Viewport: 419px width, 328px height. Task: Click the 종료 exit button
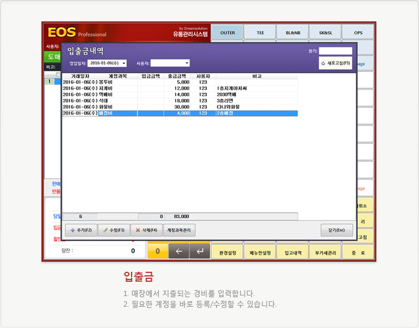coord(358,252)
